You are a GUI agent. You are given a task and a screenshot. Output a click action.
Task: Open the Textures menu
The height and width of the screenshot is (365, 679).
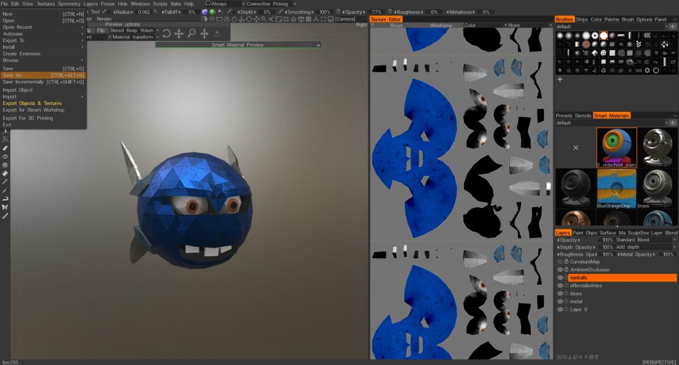tap(45, 4)
